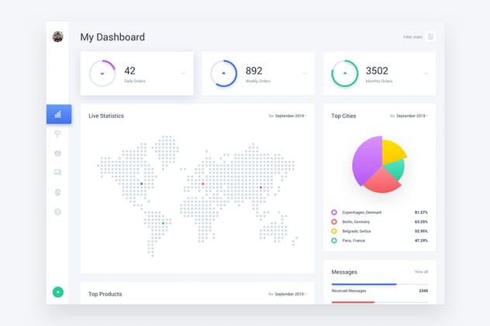Select the bar chart statistics sidebar icon
The width and height of the screenshot is (490, 326).
pos(59,114)
